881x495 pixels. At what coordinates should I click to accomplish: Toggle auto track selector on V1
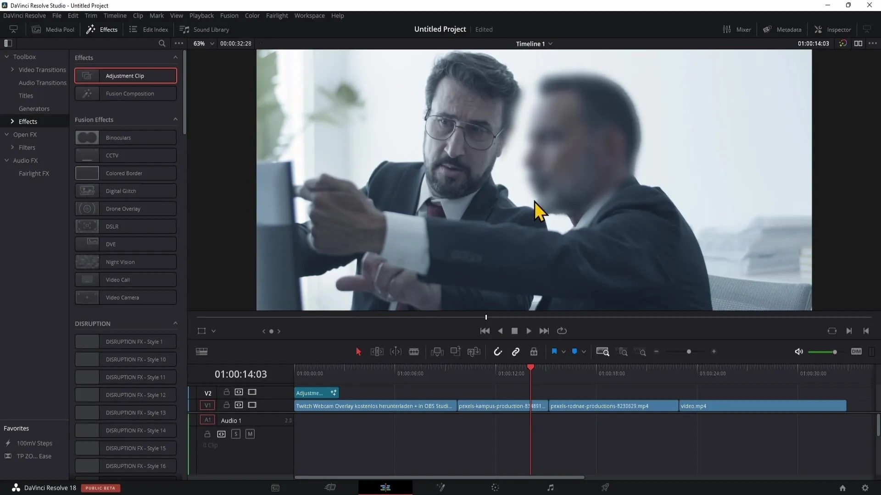(x=239, y=405)
